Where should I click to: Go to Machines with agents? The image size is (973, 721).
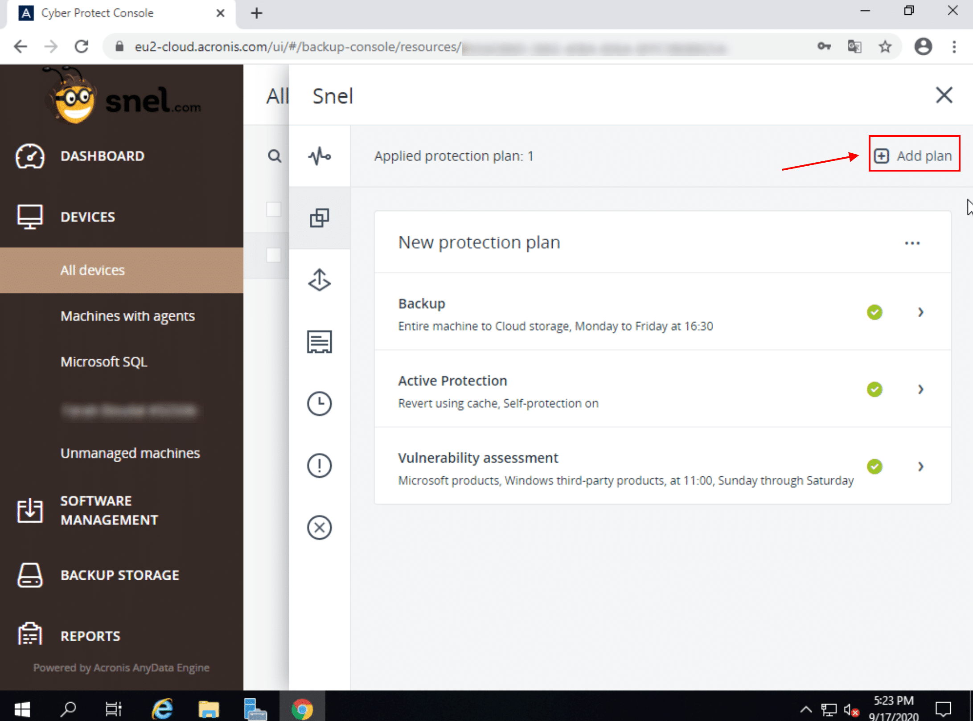127,316
